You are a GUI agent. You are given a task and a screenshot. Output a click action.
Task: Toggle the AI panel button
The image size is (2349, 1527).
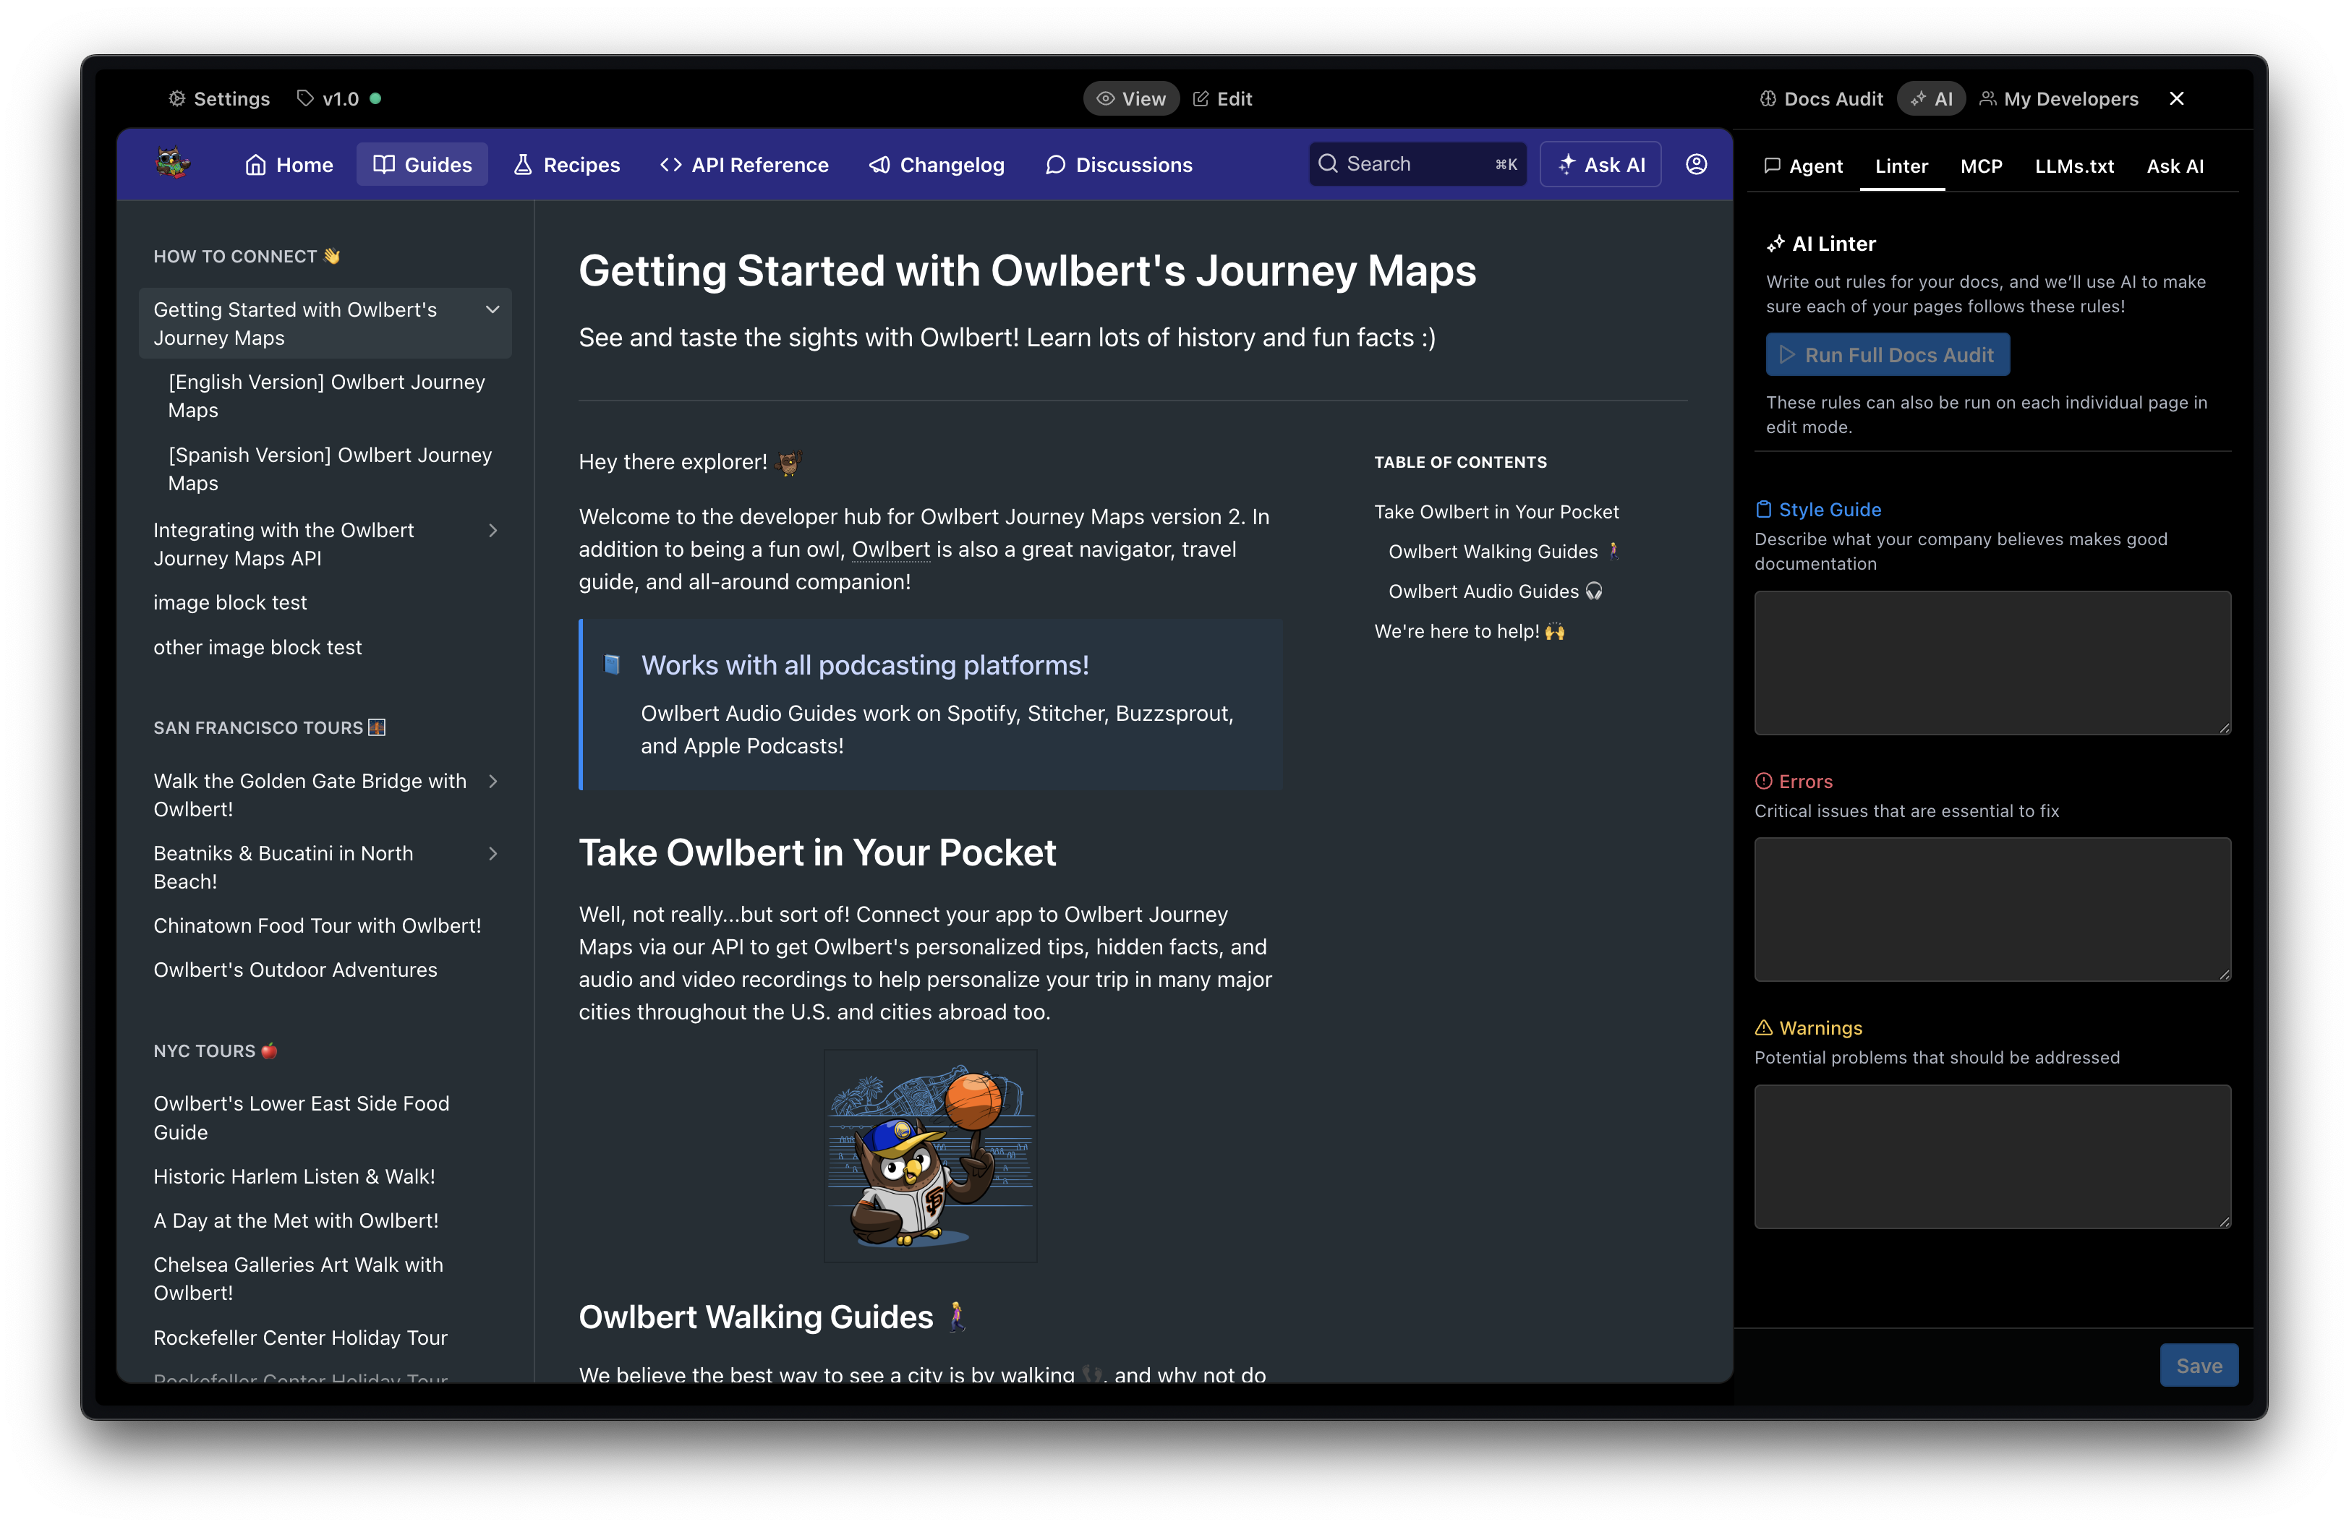pos(1932,98)
